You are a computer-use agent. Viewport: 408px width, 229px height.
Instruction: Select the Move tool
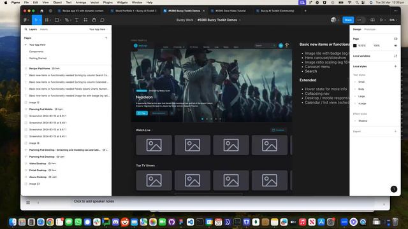click(36, 20)
